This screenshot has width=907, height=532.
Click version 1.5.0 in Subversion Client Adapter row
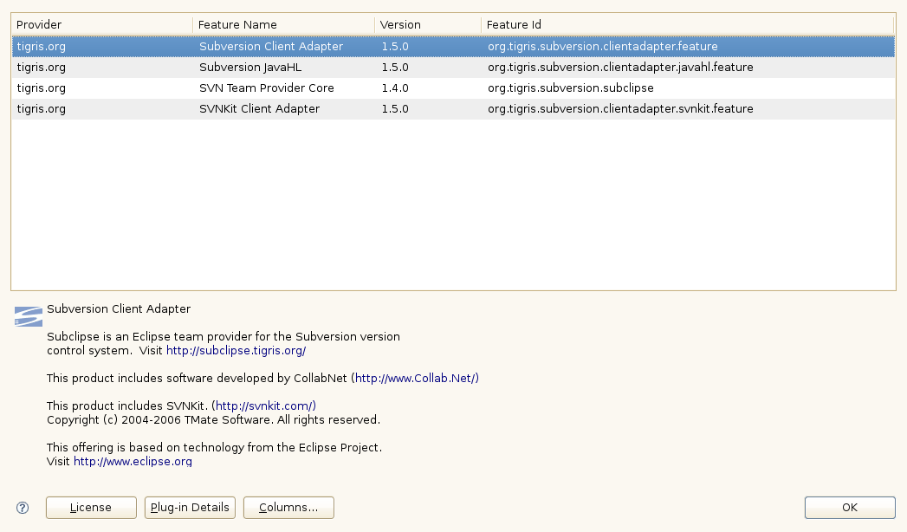tap(395, 46)
